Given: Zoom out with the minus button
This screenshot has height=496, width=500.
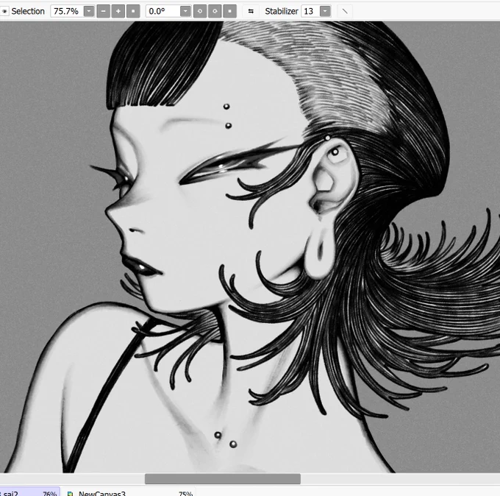Looking at the screenshot, I should tap(104, 11).
